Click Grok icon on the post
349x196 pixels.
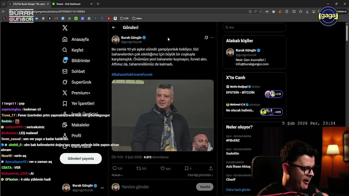click(206, 38)
